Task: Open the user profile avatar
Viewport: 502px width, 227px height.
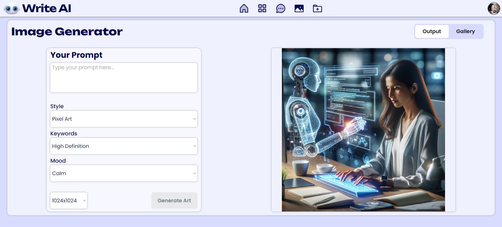Action: click(494, 8)
